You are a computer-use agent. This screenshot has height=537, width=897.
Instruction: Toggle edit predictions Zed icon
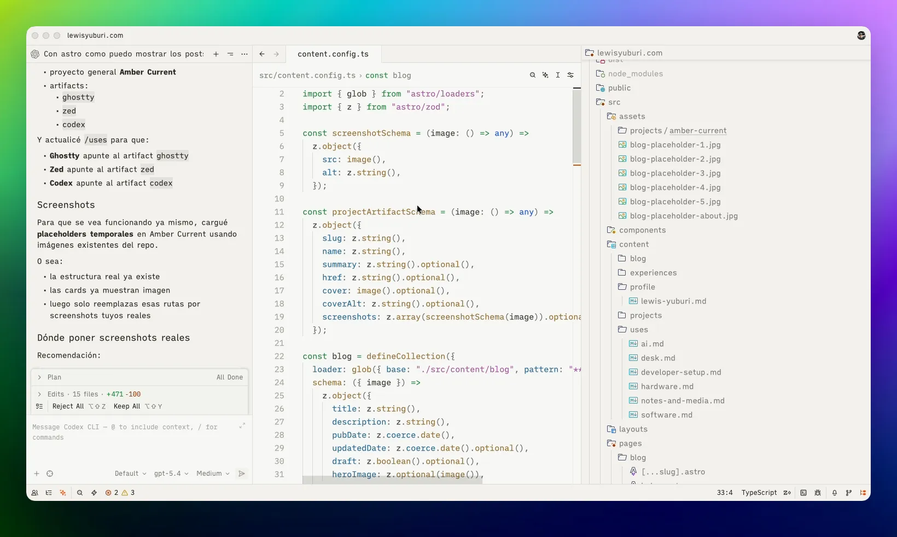(x=787, y=493)
